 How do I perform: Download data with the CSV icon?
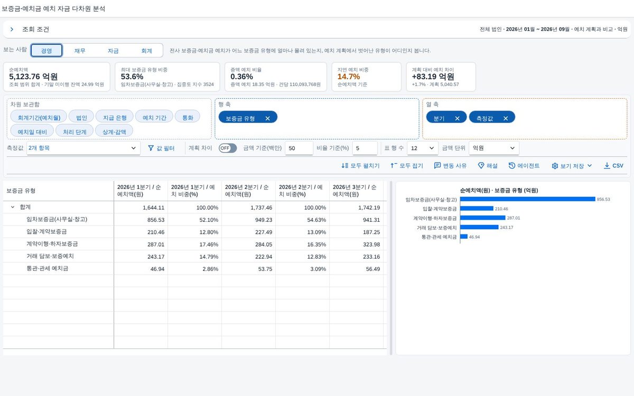point(607,166)
